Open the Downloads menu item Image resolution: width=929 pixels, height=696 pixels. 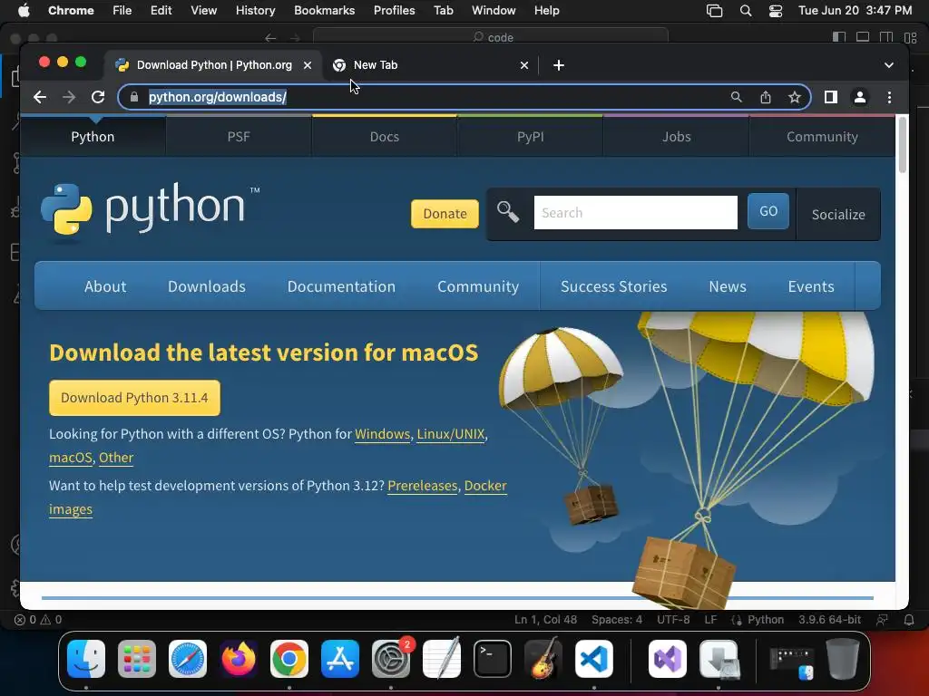tap(207, 286)
